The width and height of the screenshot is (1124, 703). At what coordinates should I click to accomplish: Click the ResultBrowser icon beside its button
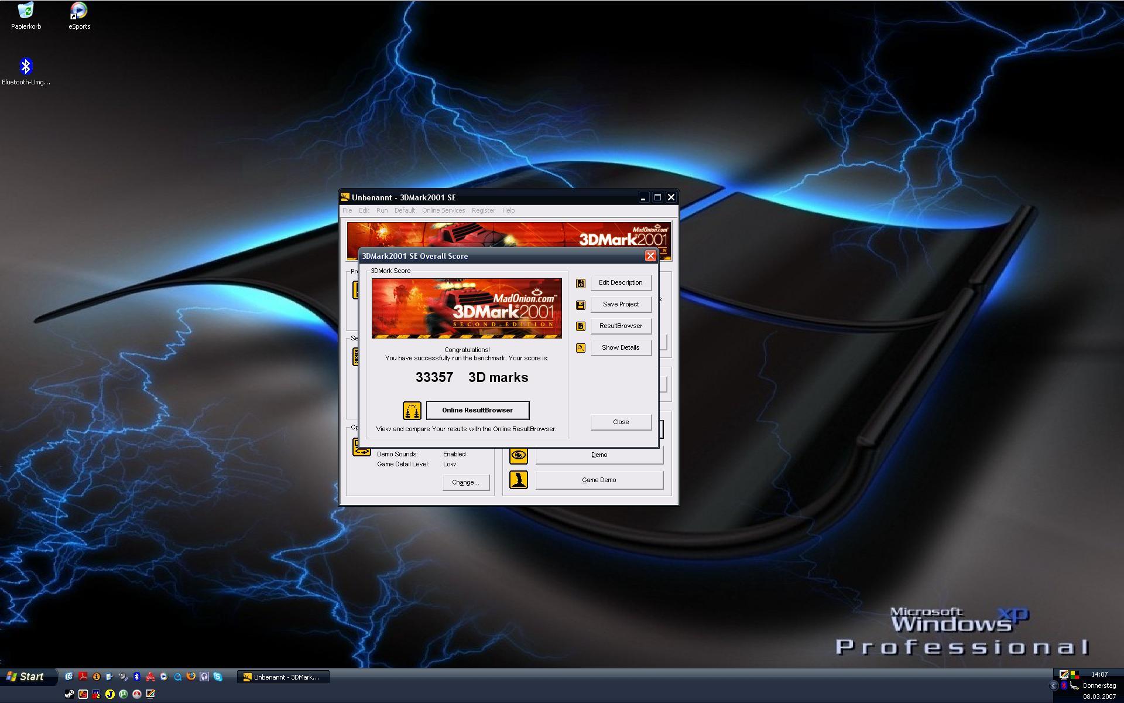coord(581,326)
